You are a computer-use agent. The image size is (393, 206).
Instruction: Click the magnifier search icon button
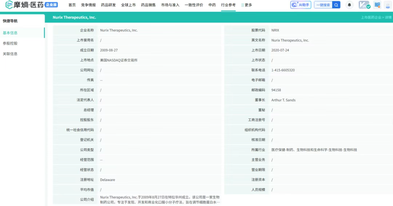pyautogui.click(x=337, y=5)
